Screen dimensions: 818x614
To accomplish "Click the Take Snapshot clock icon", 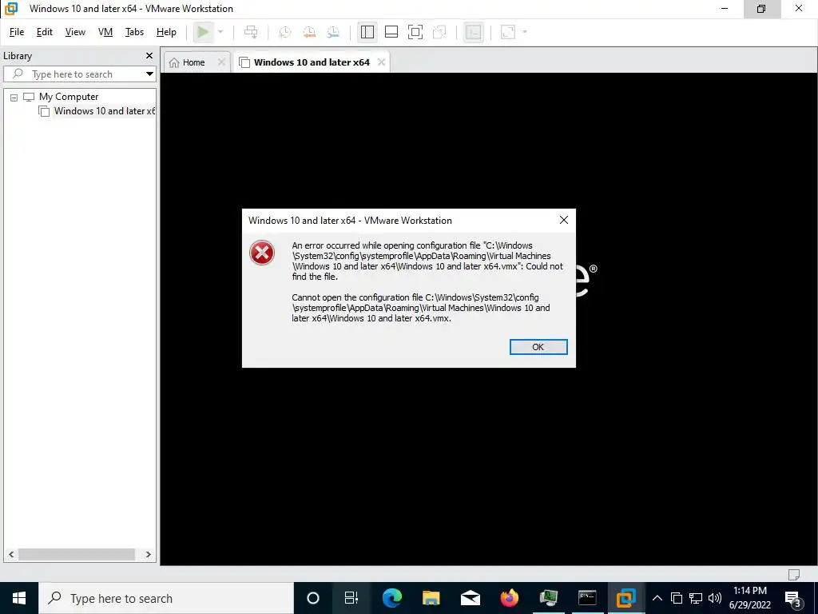I will [x=285, y=32].
